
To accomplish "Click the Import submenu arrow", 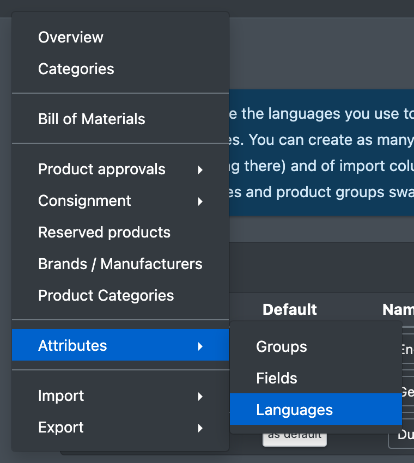I will [200, 397].
